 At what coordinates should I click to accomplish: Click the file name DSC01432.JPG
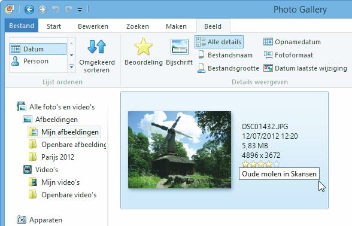pos(265,127)
